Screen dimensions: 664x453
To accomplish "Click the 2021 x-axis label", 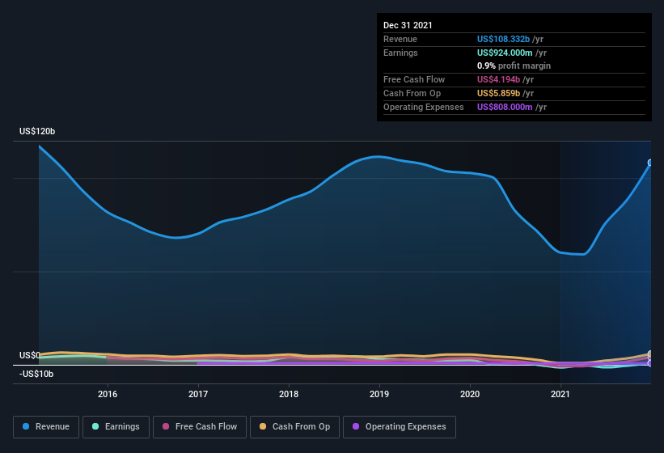I will point(560,394).
